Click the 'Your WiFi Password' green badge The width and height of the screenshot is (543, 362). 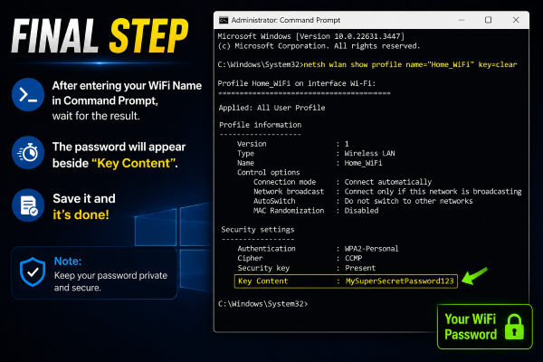pyautogui.click(x=484, y=327)
